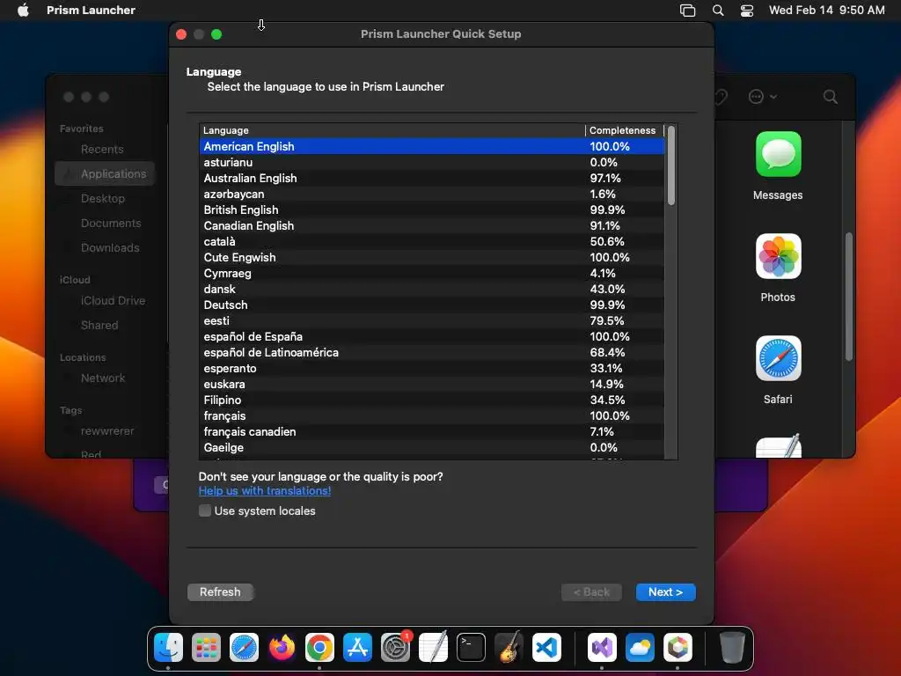The width and height of the screenshot is (901, 676).
Task: Open Finder from the dock
Action: point(168,647)
